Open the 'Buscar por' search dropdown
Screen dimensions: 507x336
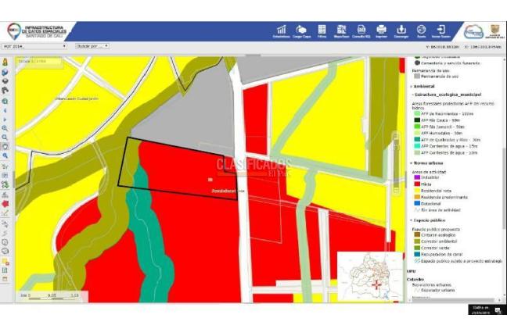[x=92, y=46]
